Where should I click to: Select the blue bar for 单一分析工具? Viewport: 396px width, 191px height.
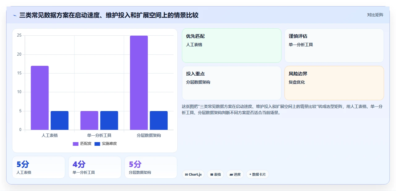(x=109, y=120)
